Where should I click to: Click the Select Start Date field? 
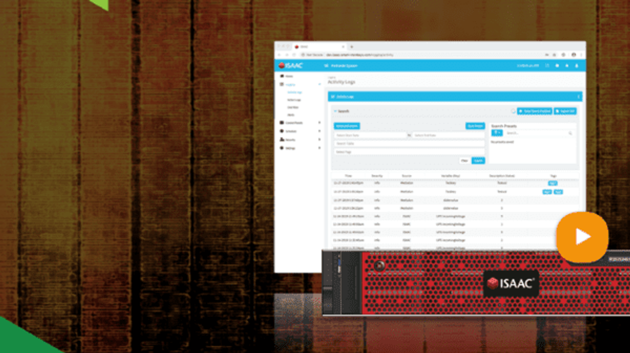370,135
